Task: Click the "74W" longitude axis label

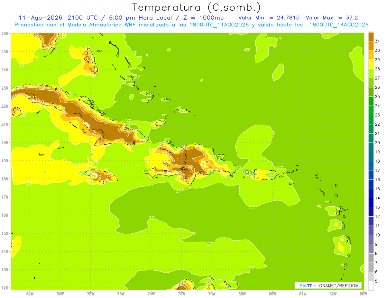Action: coord(151,294)
